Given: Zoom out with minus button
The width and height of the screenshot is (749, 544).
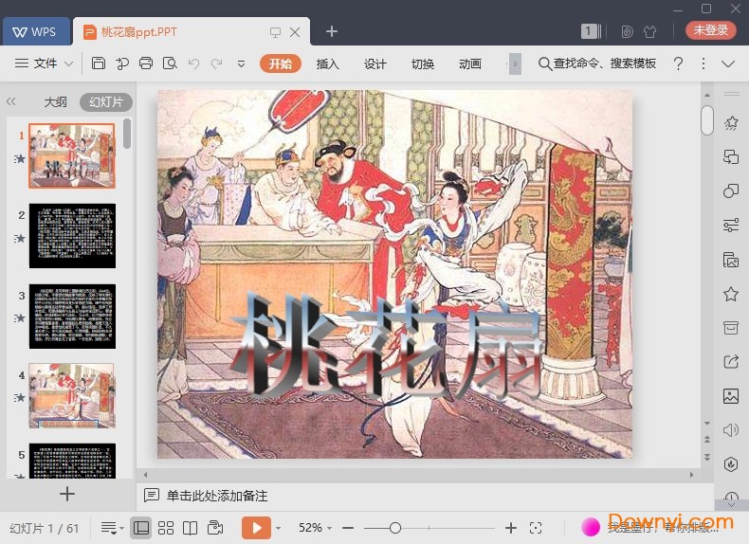Looking at the screenshot, I should click(x=348, y=528).
